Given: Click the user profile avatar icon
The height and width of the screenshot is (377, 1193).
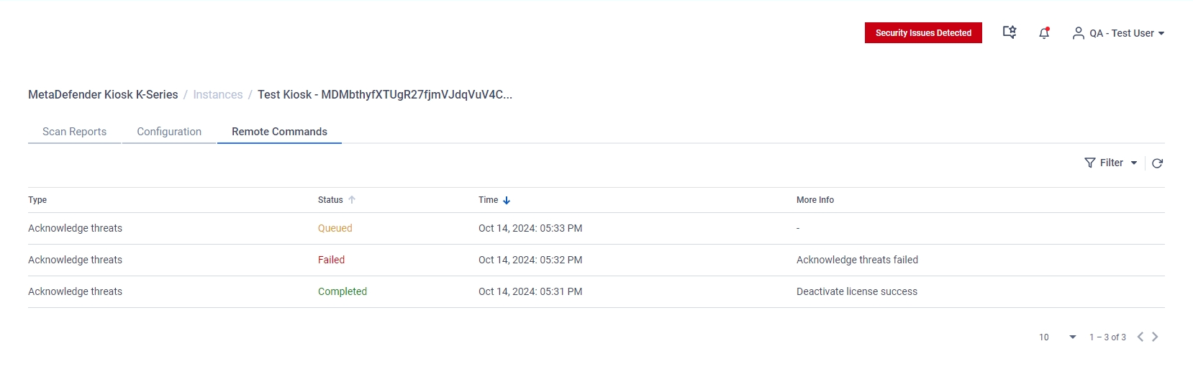Looking at the screenshot, I should (x=1078, y=33).
